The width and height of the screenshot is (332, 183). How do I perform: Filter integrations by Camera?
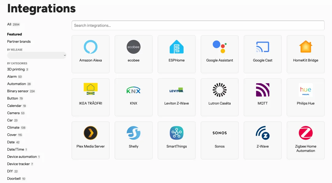[16, 113]
